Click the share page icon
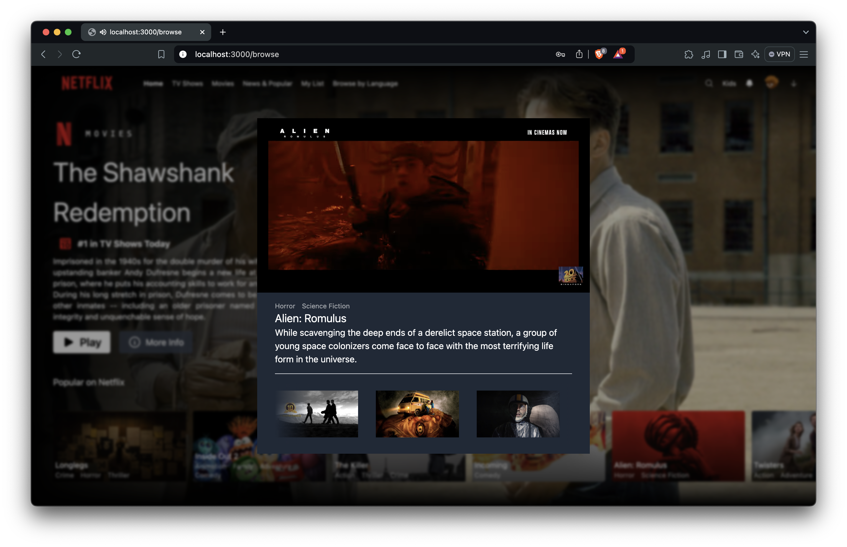Viewport: 847px width, 547px height. (579, 54)
